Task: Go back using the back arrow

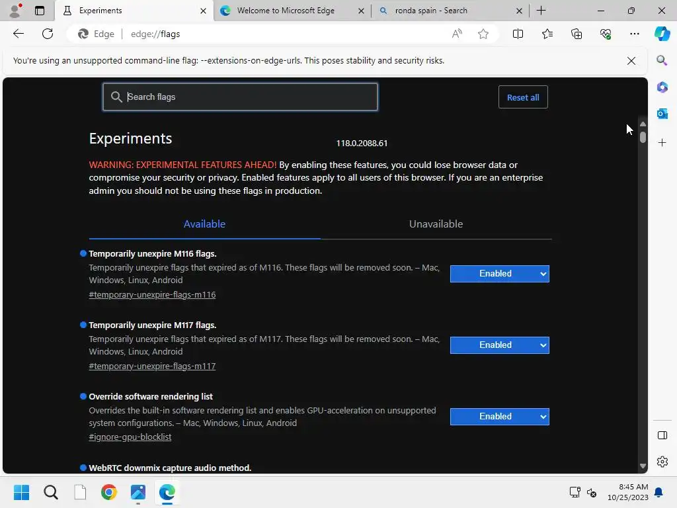Action: click(x=19, y=34)
